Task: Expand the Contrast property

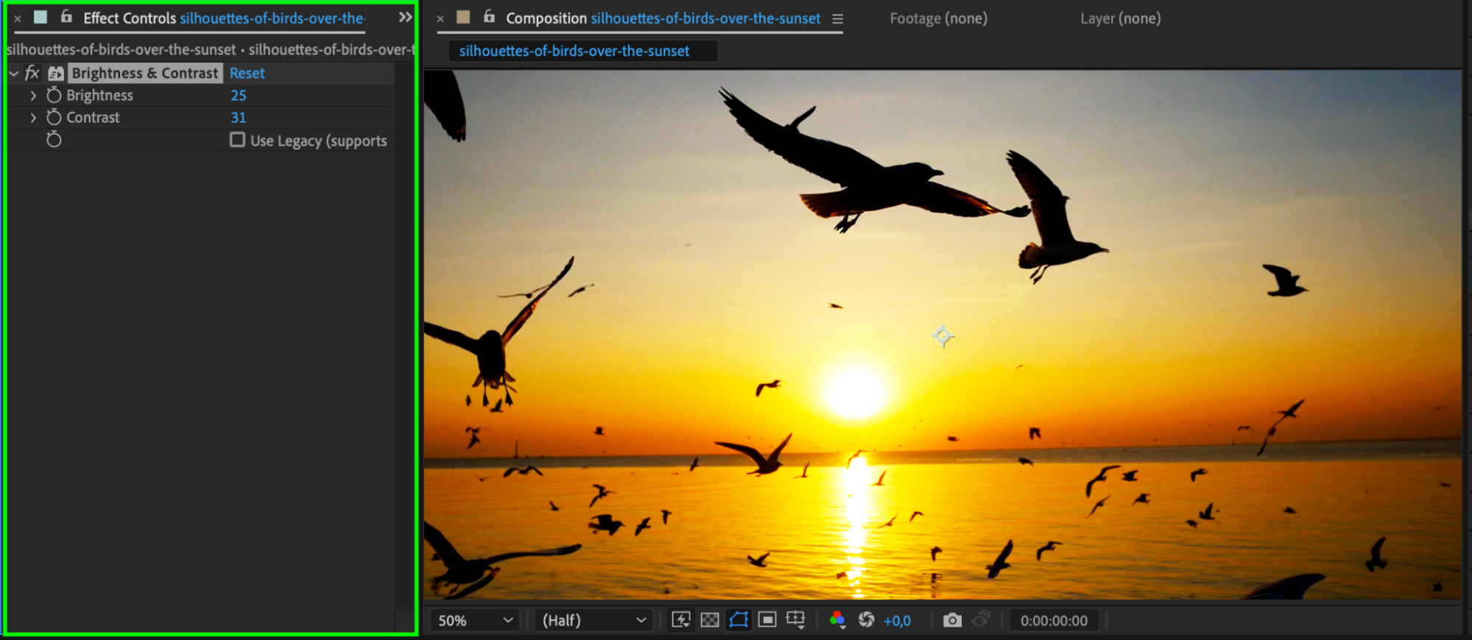Action: tap(33, 117)
